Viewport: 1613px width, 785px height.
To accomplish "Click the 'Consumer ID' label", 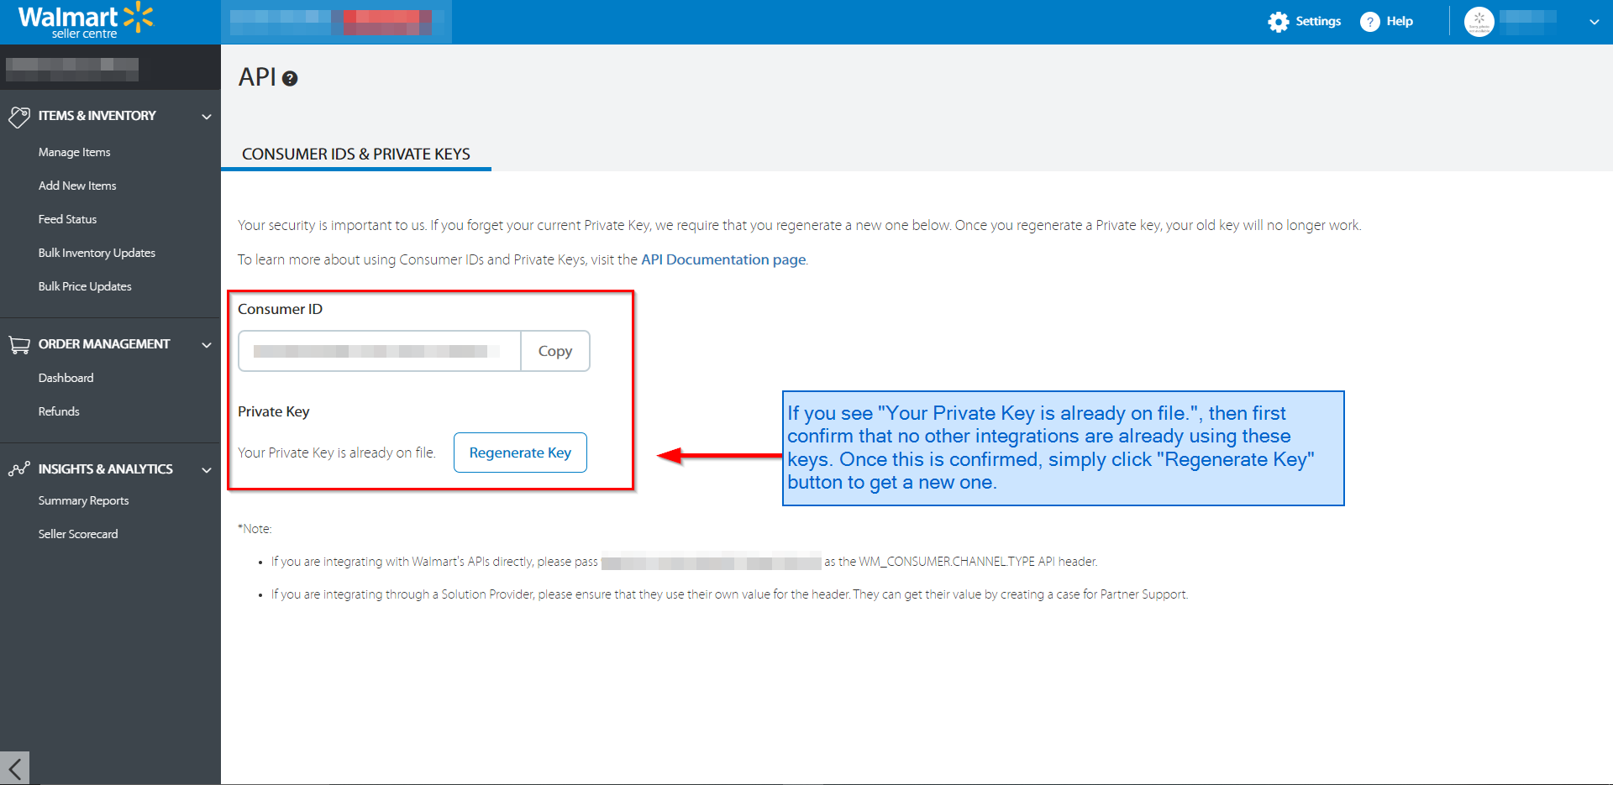I will click(x=280, y=309).
